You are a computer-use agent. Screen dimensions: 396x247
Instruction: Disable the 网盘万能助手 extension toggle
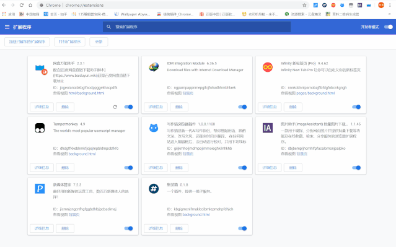point(128,107)
